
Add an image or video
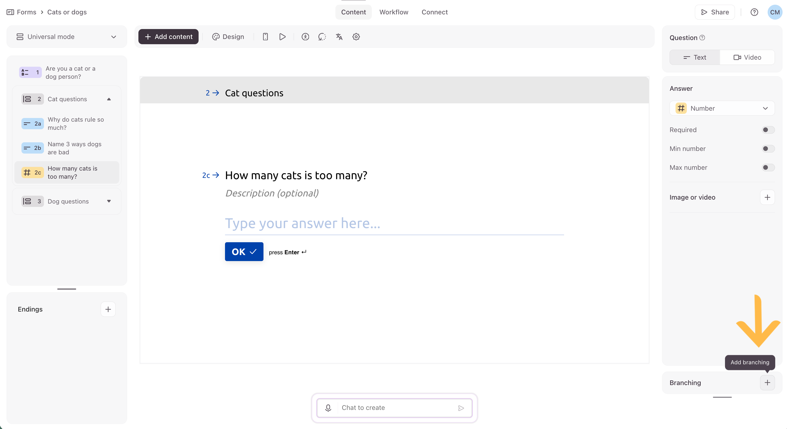point(767,197)
